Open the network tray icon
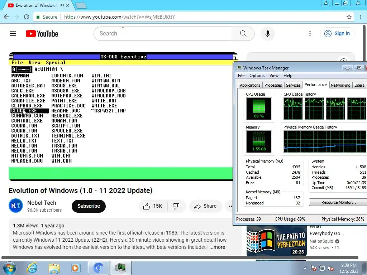The image size is (367, 275). [x=322, y=268]
